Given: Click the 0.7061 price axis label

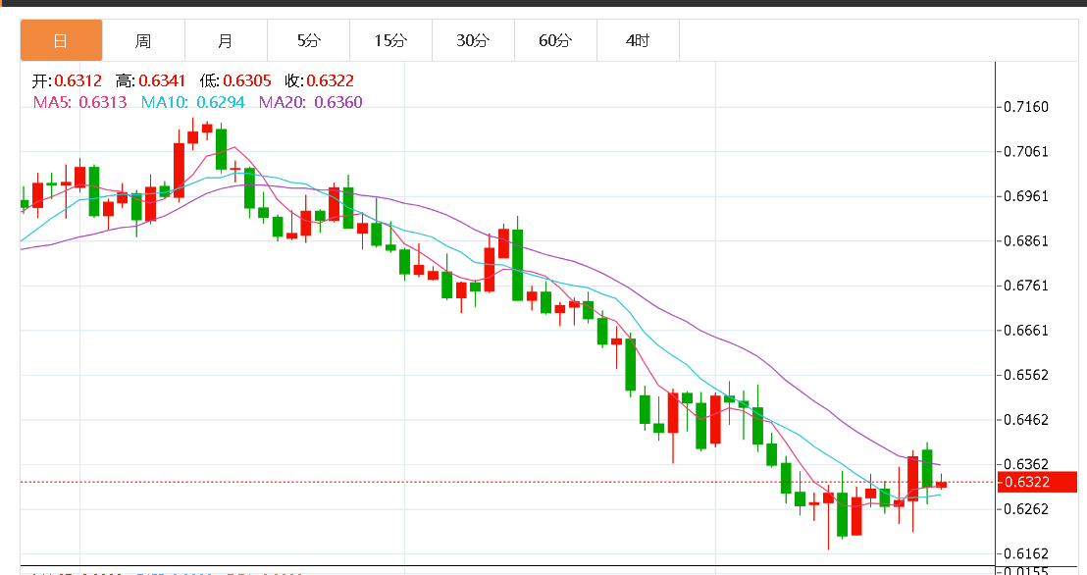Looking at the screenshot, I should [x=1026, y=151].
